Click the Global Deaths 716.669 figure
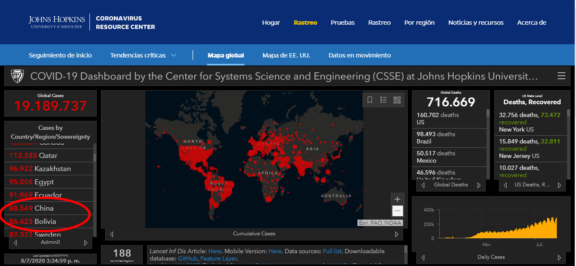This screenshot has width=576, height=266. tap(451, 102)
